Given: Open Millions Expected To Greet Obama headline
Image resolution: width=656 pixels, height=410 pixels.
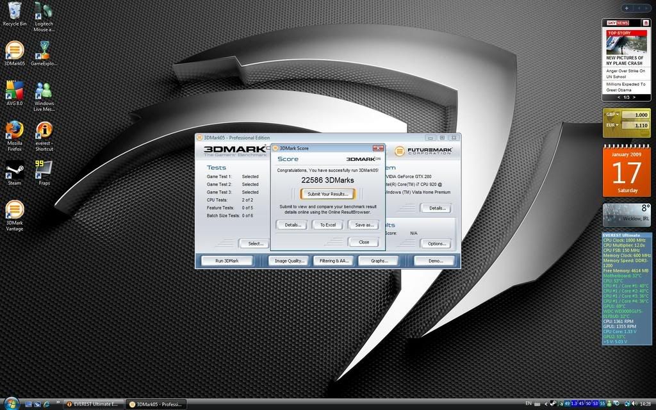Looking at the screenshot, I should click(625, 87).
